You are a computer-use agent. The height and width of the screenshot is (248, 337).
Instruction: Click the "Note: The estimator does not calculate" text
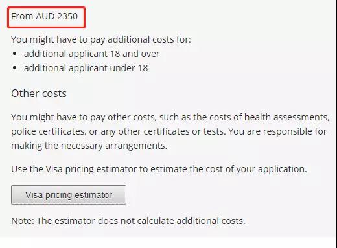tap(93, 221)
